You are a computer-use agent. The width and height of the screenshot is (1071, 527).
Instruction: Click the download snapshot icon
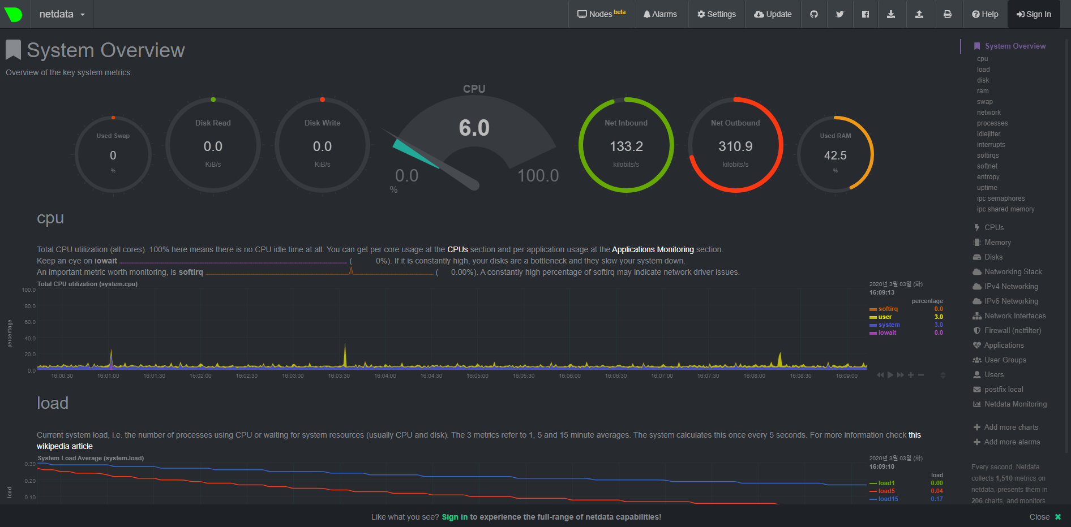[891, 14]
